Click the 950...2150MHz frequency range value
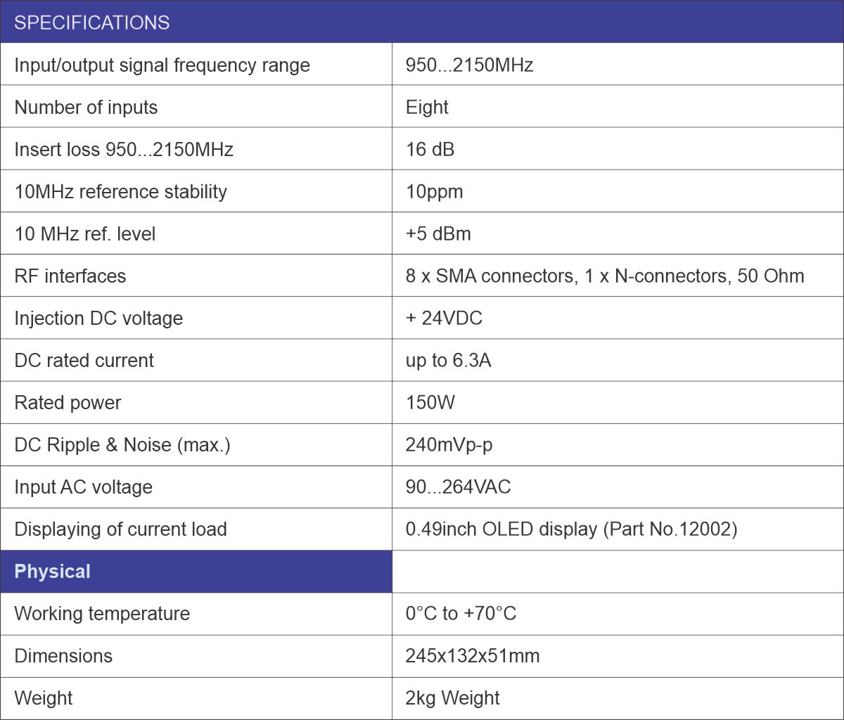This screenshot has width=844, height=720. (469, 65)
